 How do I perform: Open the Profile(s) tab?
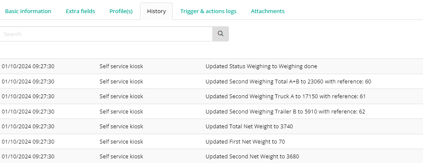[x=121, y=11]
